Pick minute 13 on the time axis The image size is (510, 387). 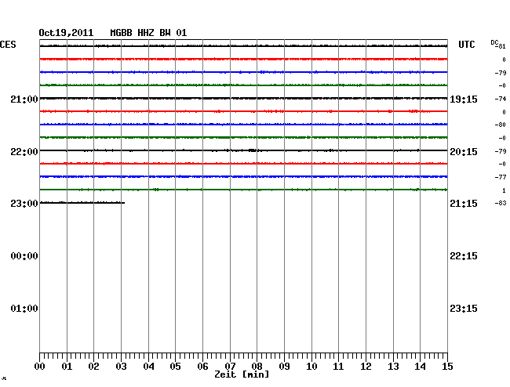coord(393,366)
